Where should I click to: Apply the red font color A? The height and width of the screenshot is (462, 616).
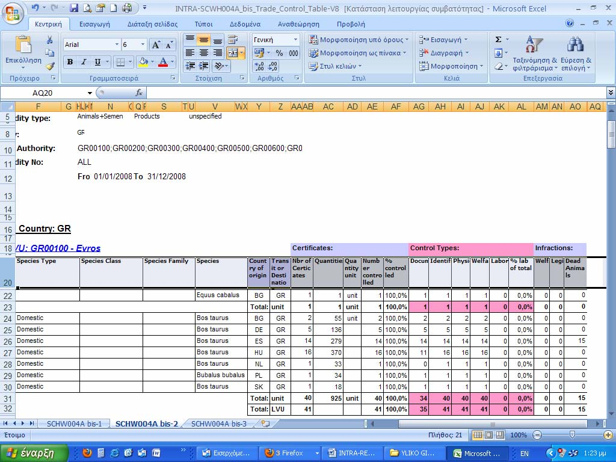click(x=163, y=62)
